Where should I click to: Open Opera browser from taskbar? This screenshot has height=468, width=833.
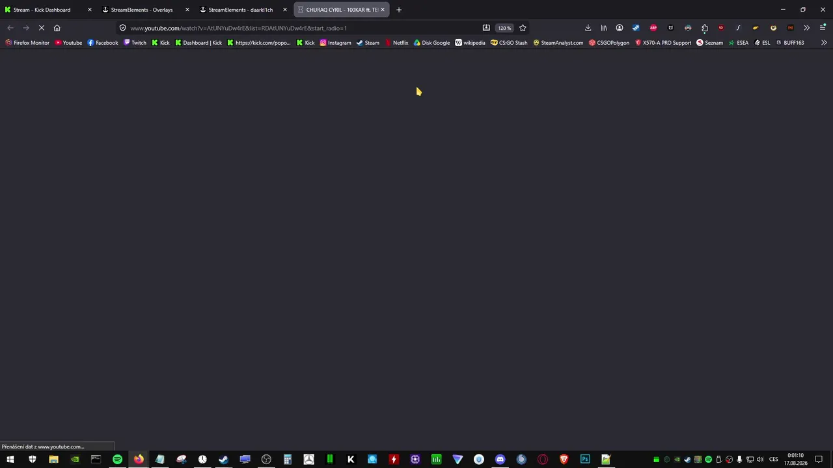542,460
